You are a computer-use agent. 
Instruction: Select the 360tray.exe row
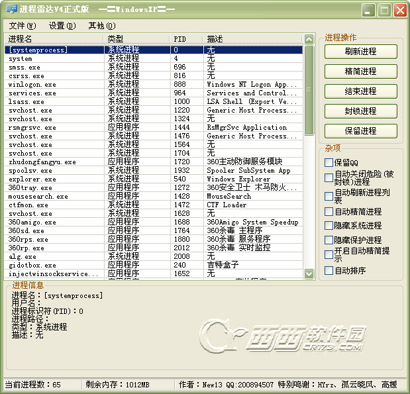[x=154, y=187]
